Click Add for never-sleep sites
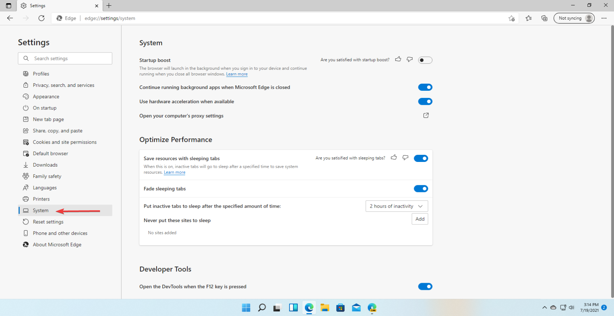 (420, 219)
